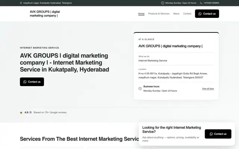Click the AT A GLANCE label
239x149 pixels.
[146, 39]
